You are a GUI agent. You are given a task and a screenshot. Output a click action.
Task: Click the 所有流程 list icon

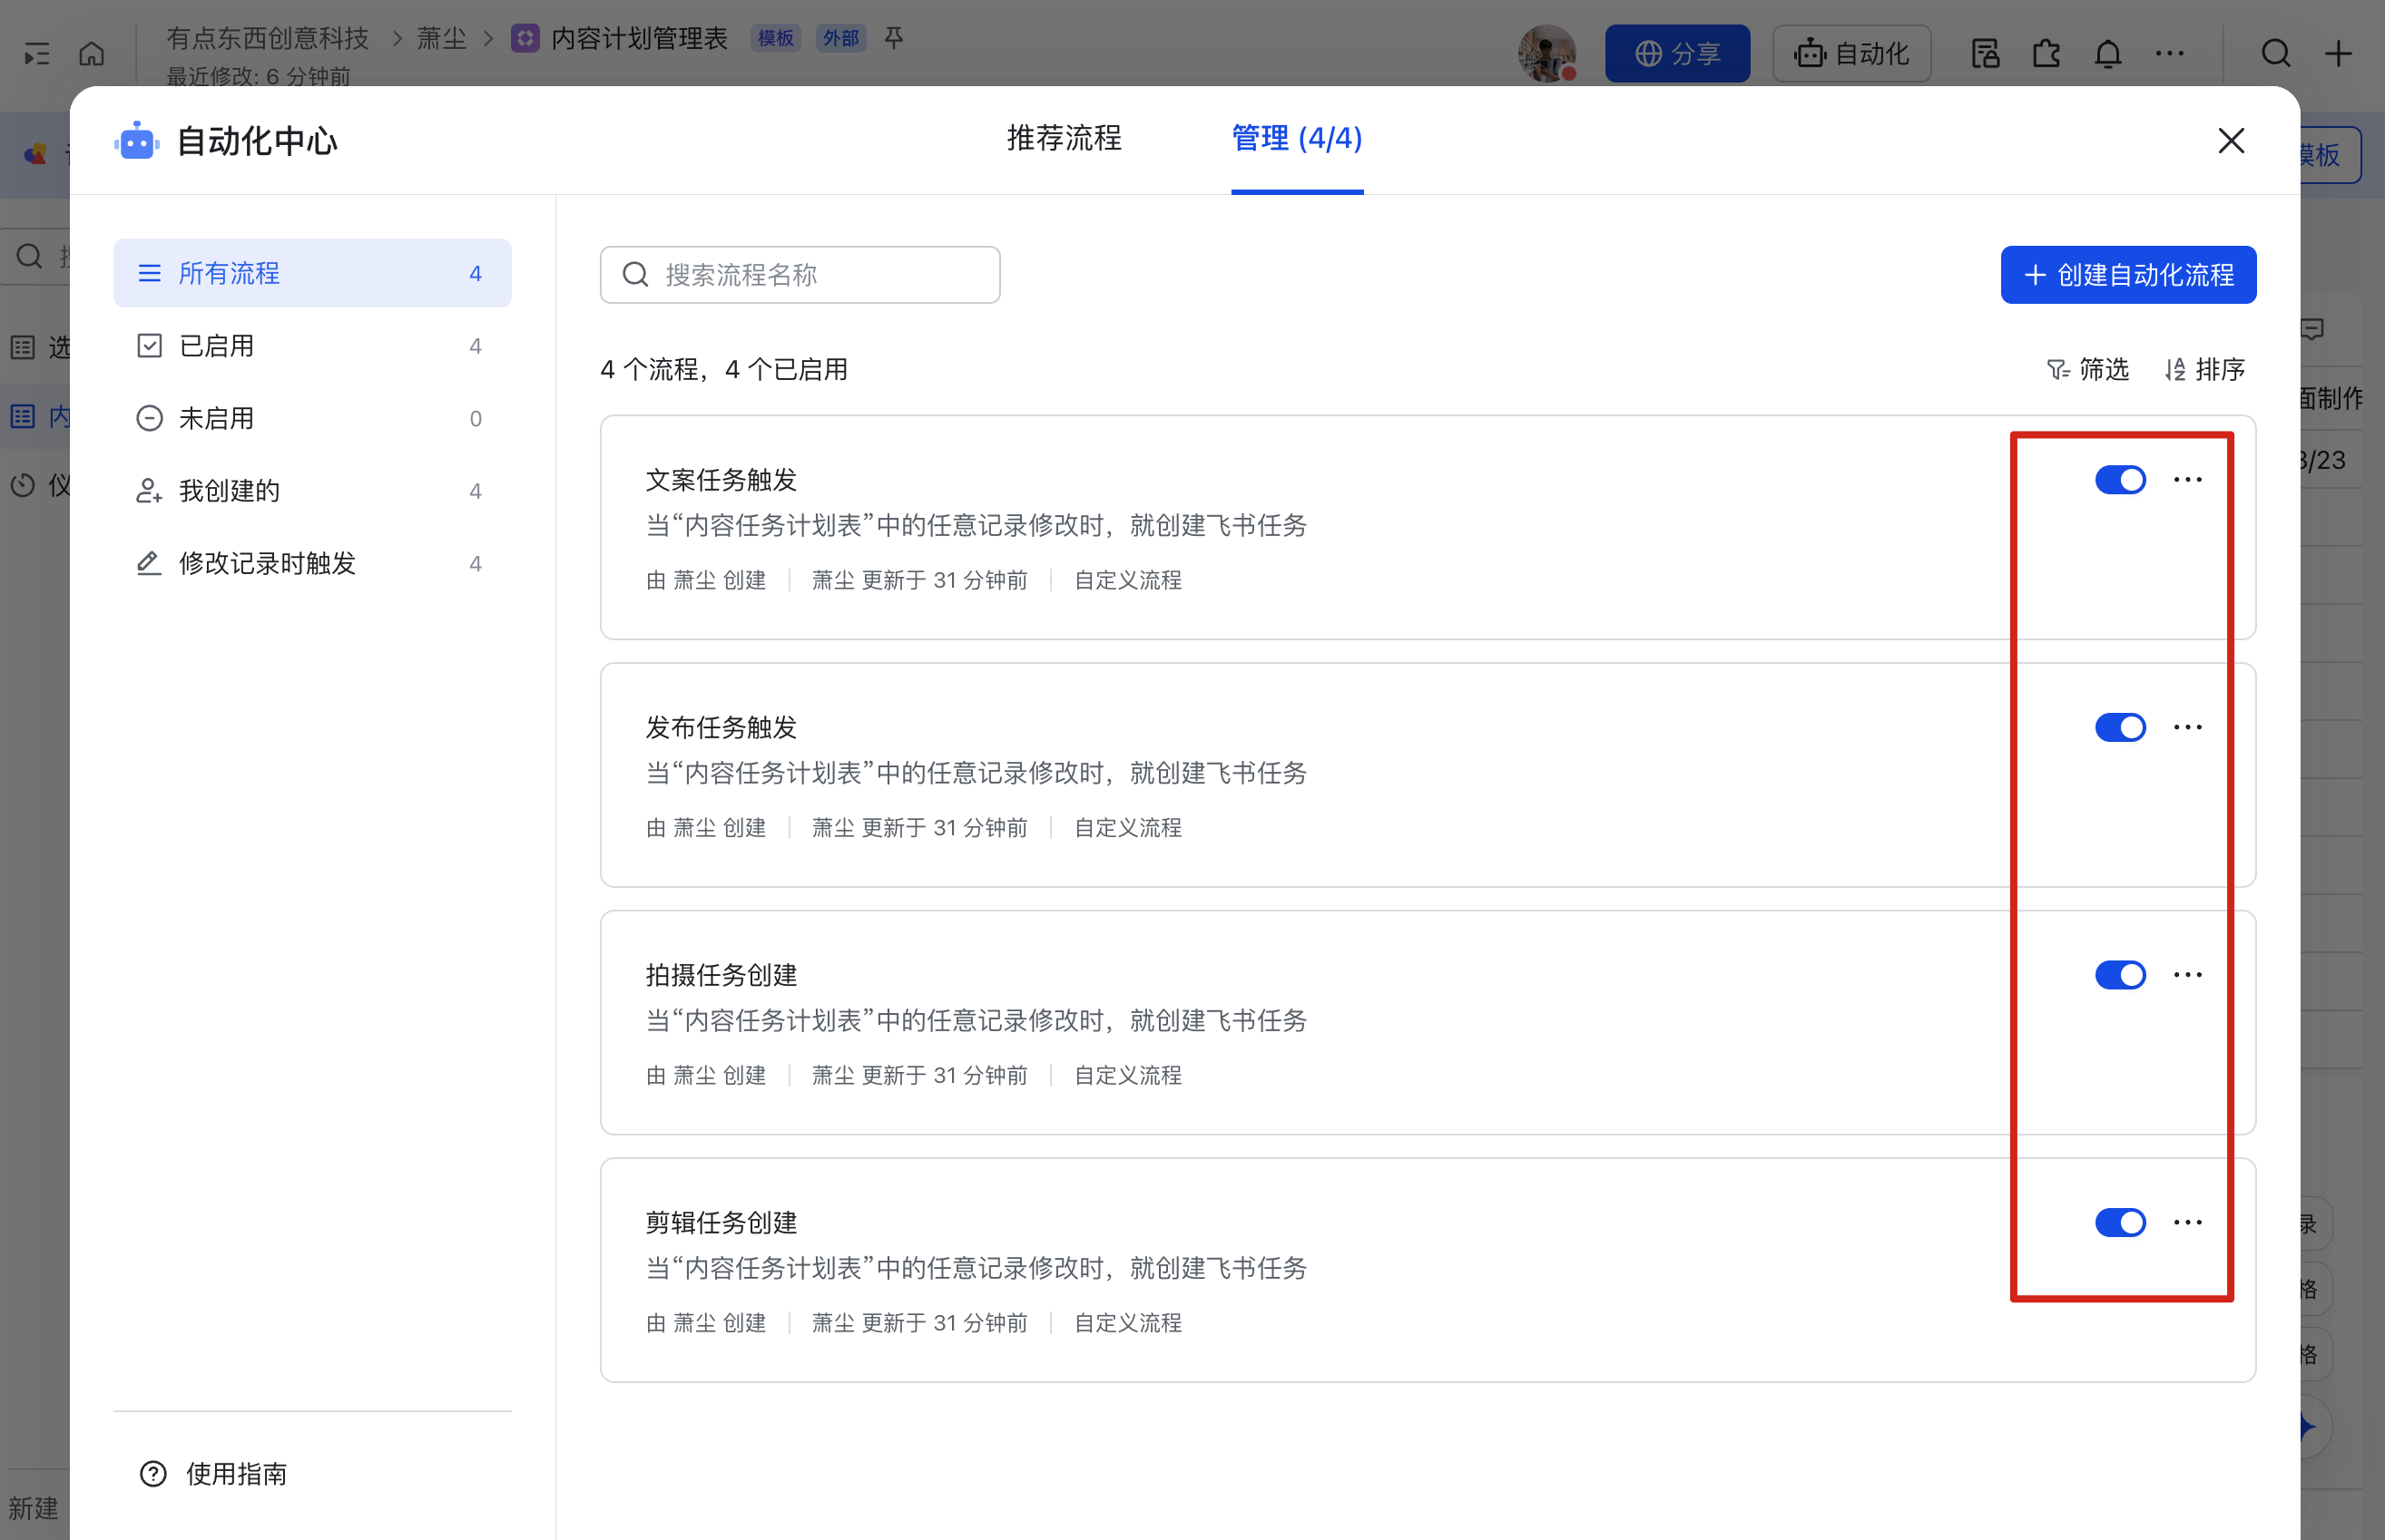(x=149, y=273)
